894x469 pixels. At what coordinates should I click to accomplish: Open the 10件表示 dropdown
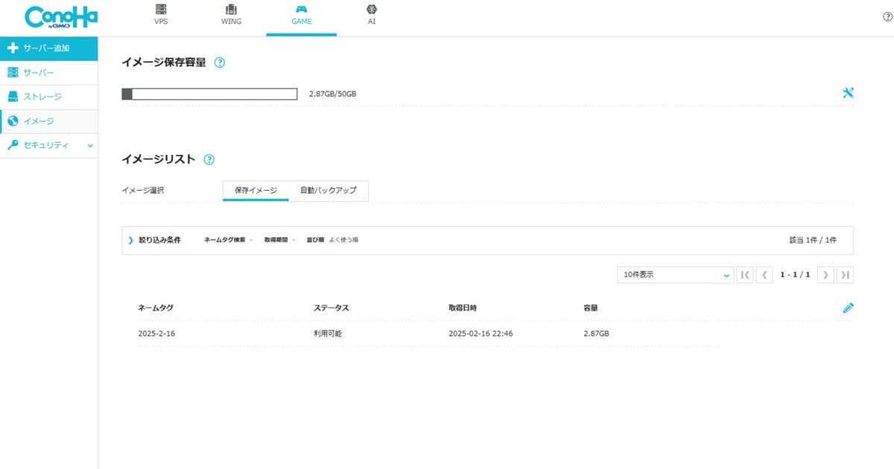click(x=676, y=275)
